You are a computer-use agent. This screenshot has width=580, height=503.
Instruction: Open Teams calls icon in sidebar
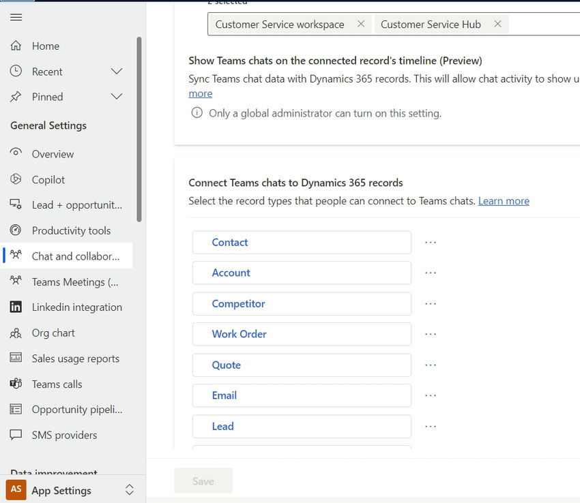coord(16,384)
